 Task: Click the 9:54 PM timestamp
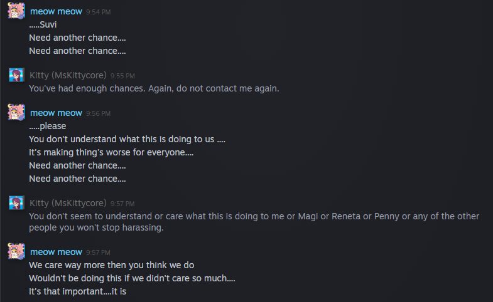point(99,12)
